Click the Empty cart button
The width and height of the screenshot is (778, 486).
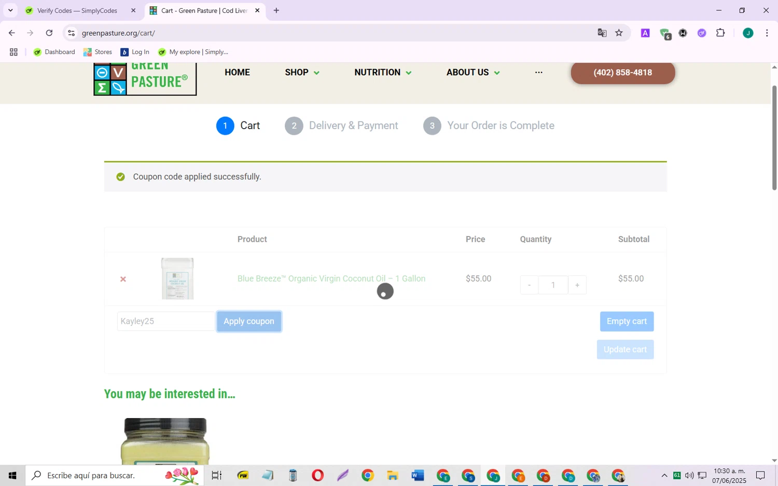click(627, 322)
